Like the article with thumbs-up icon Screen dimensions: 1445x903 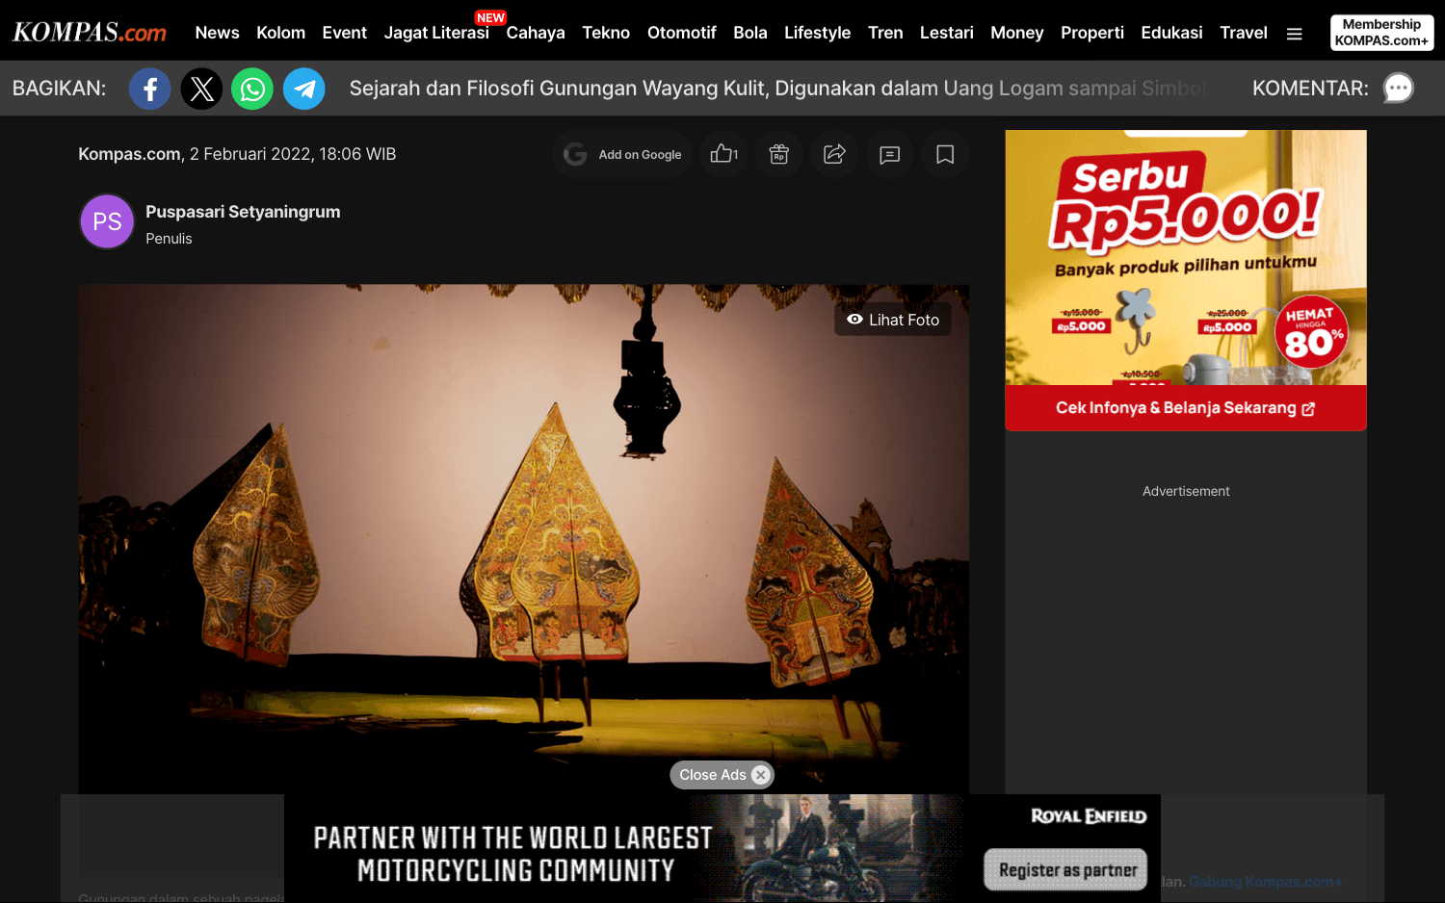coord(724,154)
